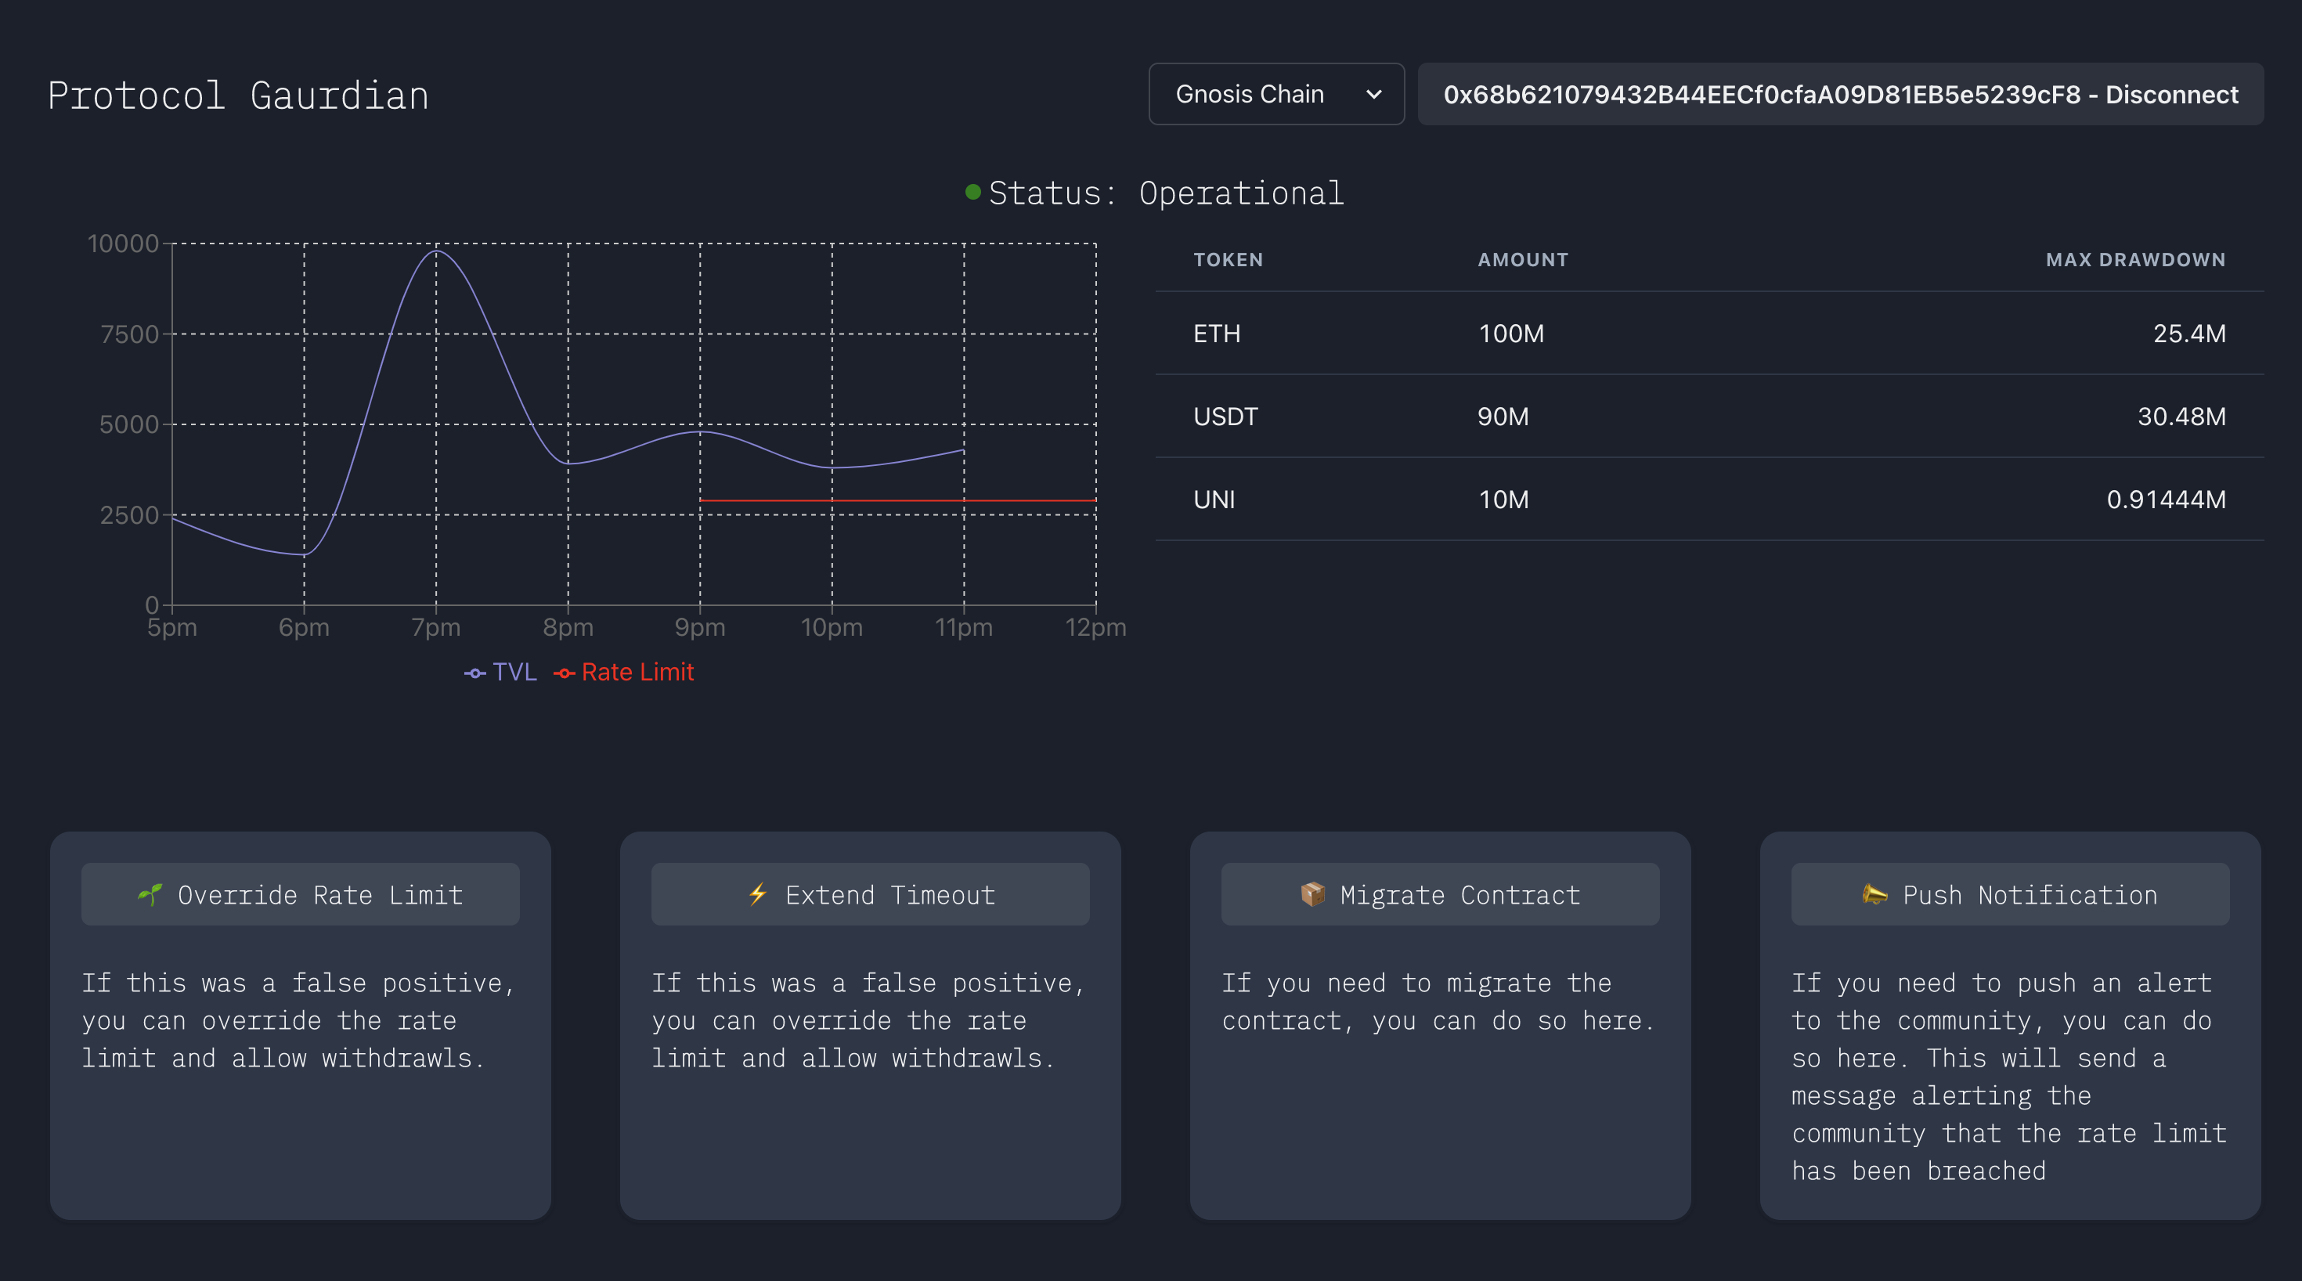Image resolution: width=2302 pixels, height=1281 pixels.
Task: Click the 100M amount for ETH
Action: (1511, 334)
